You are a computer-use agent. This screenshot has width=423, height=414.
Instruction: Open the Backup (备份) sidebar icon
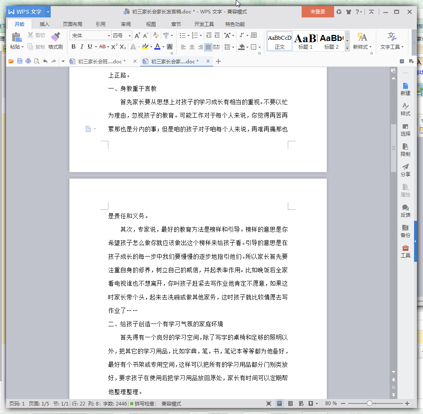tap(406, 231)
